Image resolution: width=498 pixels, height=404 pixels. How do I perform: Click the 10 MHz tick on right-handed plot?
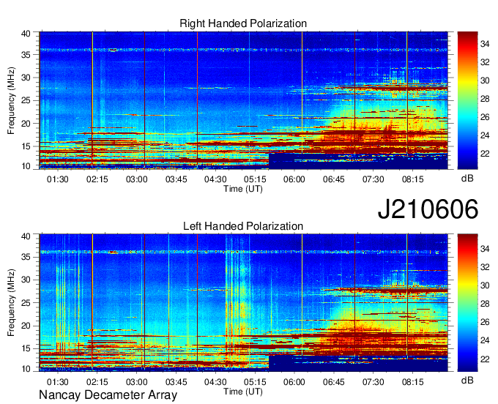[26, 166]
